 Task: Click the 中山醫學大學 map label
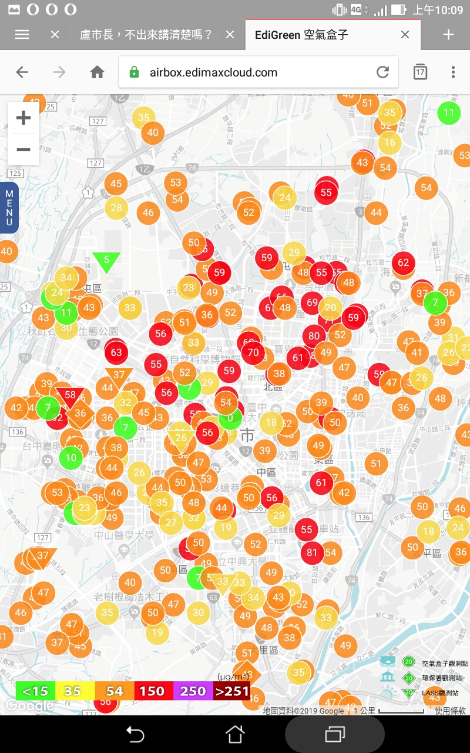click(x=125, y=535)
